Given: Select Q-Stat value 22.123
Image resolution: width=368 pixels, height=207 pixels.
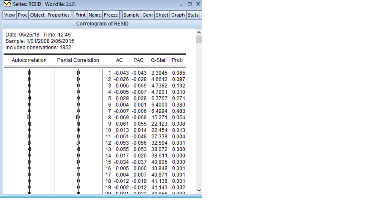Looking at the screenshot, I should click(159, 124).
